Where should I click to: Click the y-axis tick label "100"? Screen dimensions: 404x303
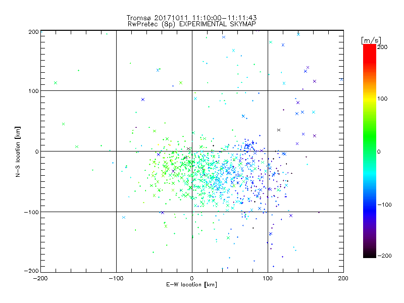33,91
